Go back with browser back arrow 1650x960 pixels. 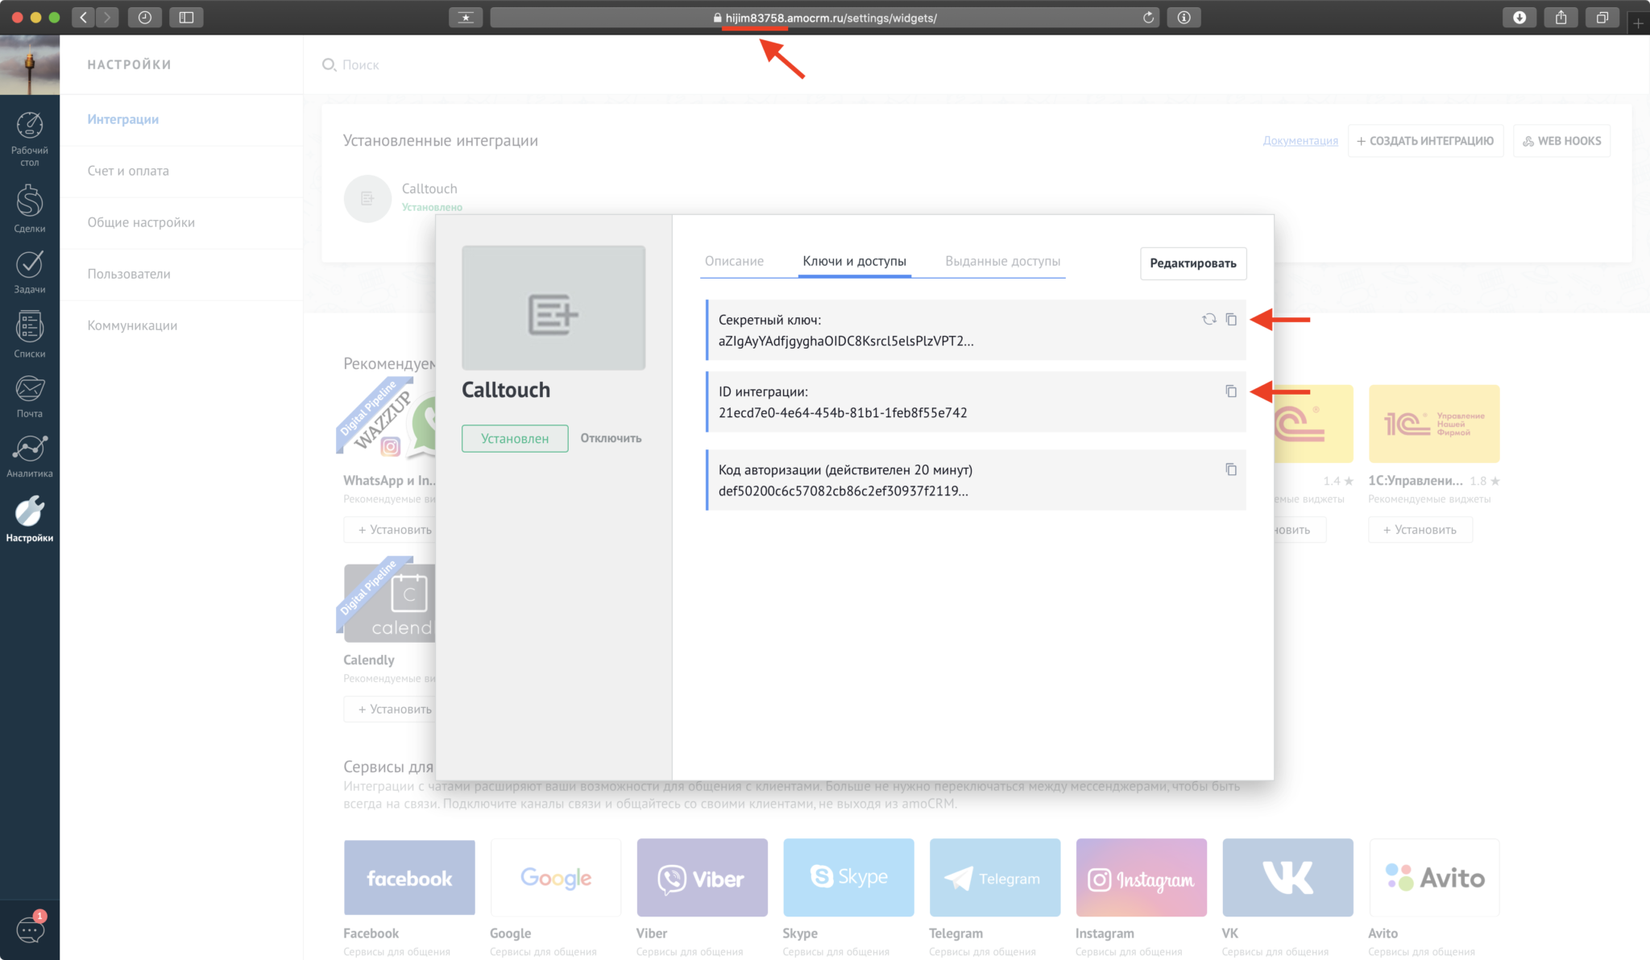click(83, 17)
